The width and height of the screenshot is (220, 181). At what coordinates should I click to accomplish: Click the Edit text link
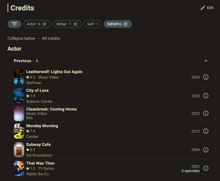tap(210, 8)
